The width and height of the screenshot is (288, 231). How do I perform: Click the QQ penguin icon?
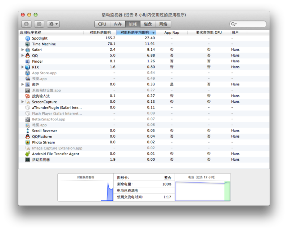pos(28,55)
